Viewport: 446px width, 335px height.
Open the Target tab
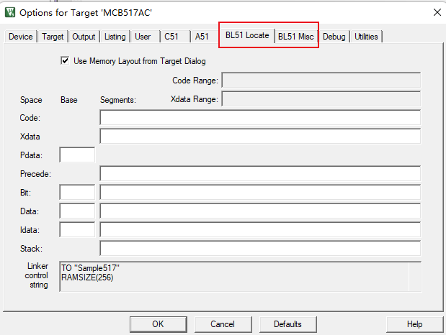(x=53, y=37)
